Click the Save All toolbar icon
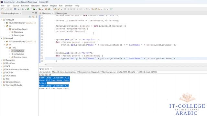Screen dimensions: 207x116 (11, 9)
